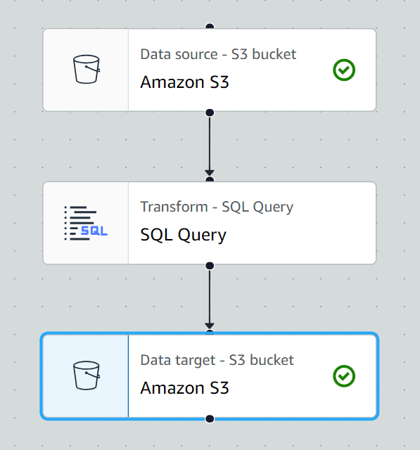Click the S3 bucket icon on the data target node

click(x=87, y=375)
